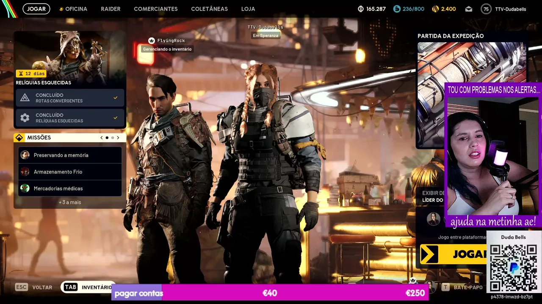Open the LOJA store tab
Image resolution: width=542 pixels, height=304 pixels.
click(248, 9)
